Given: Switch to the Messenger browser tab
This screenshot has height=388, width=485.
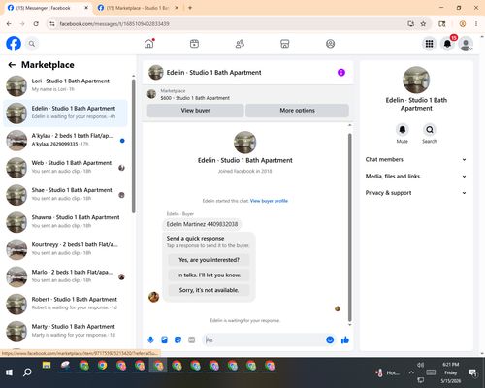Looking at the screenshot, I should pyautogui.click(x=48, y=8).
